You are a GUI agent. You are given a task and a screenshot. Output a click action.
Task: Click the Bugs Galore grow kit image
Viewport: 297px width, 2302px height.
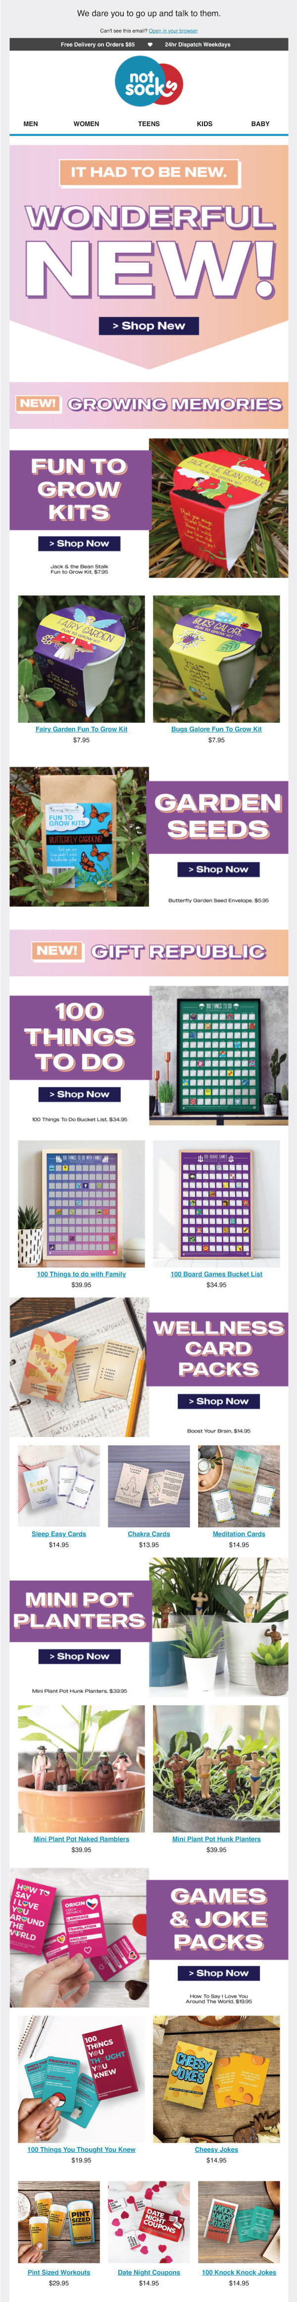[x=216, y=658]
